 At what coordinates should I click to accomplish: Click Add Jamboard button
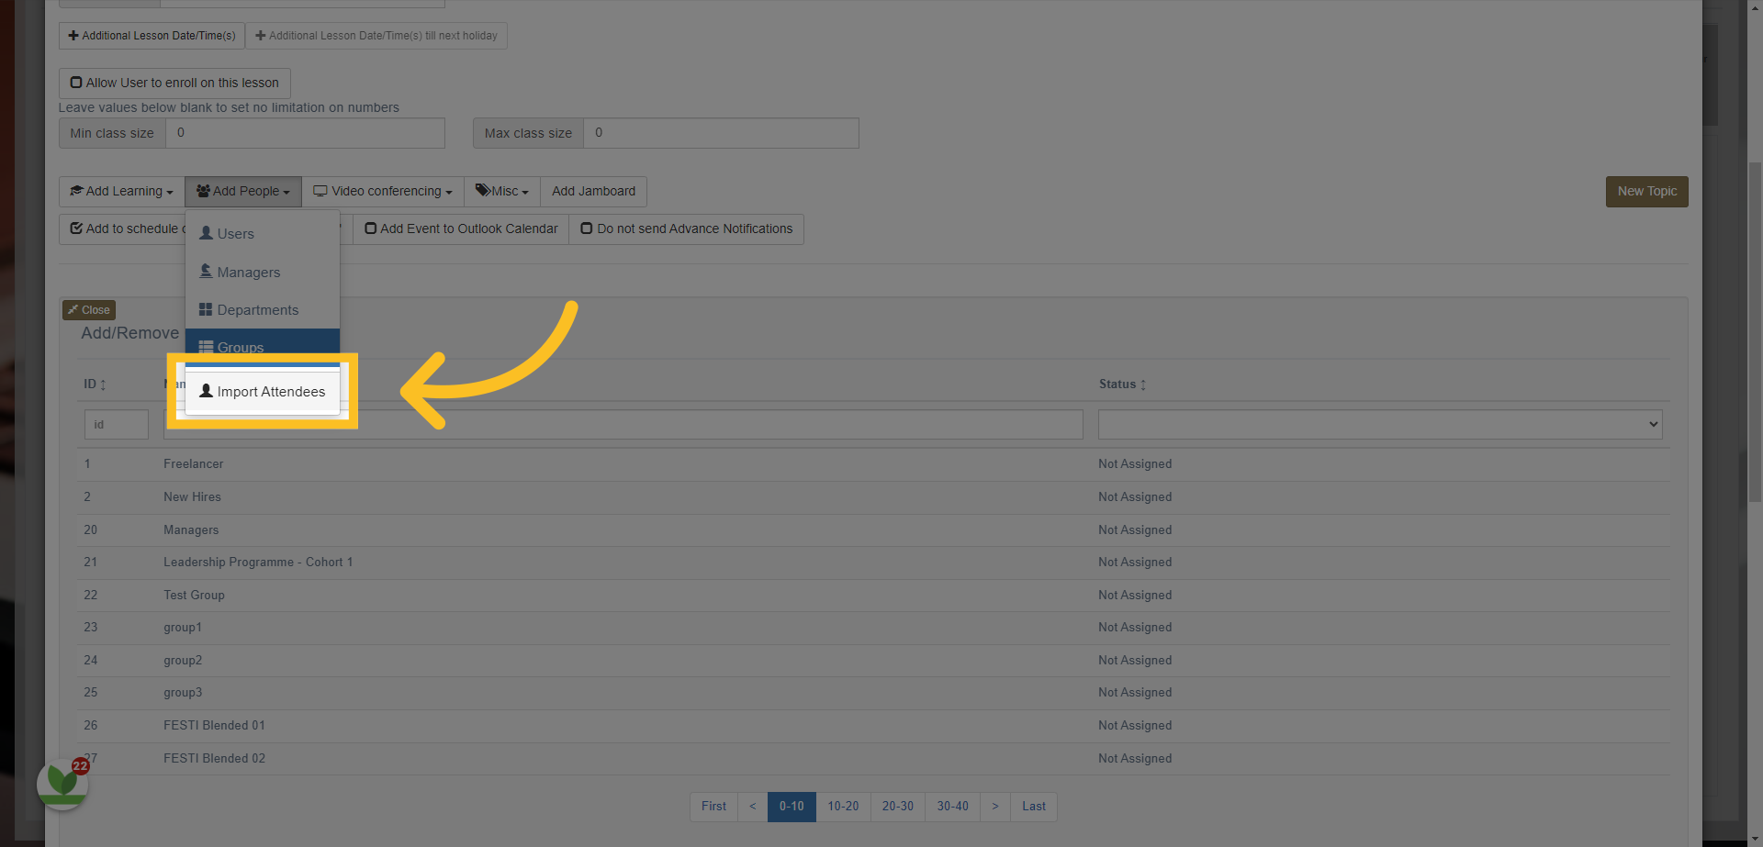[x=593, y=192]
